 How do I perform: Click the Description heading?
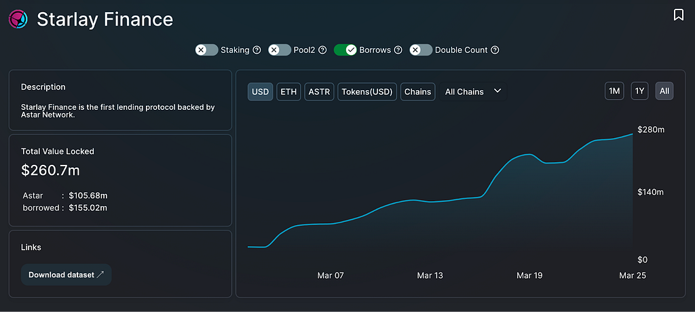(x=43, y=87)
